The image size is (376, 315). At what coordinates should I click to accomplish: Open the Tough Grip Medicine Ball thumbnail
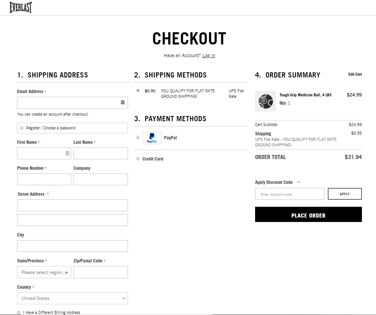(265, 101)
